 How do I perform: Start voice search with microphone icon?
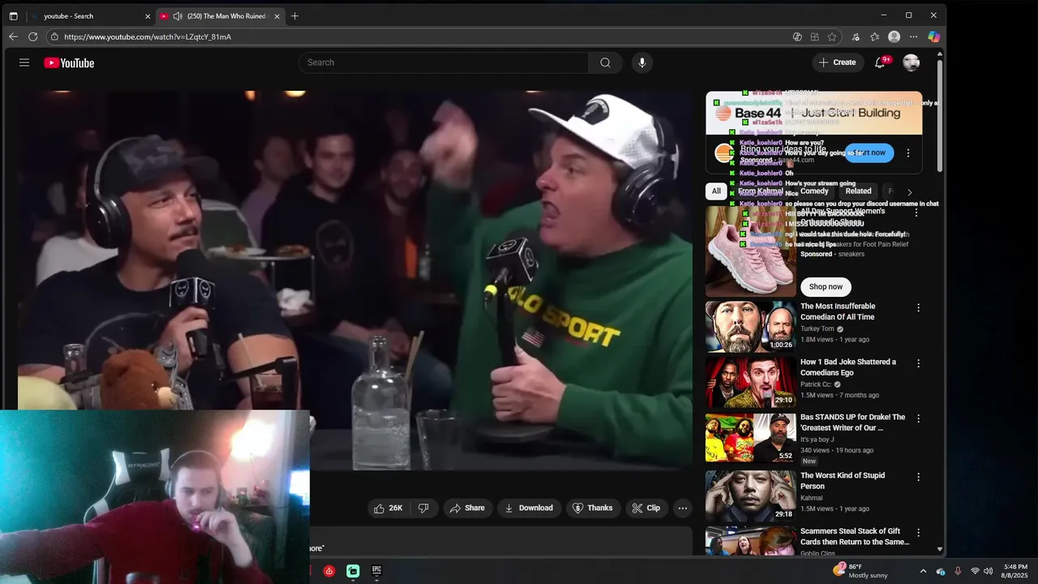(642, 62)
